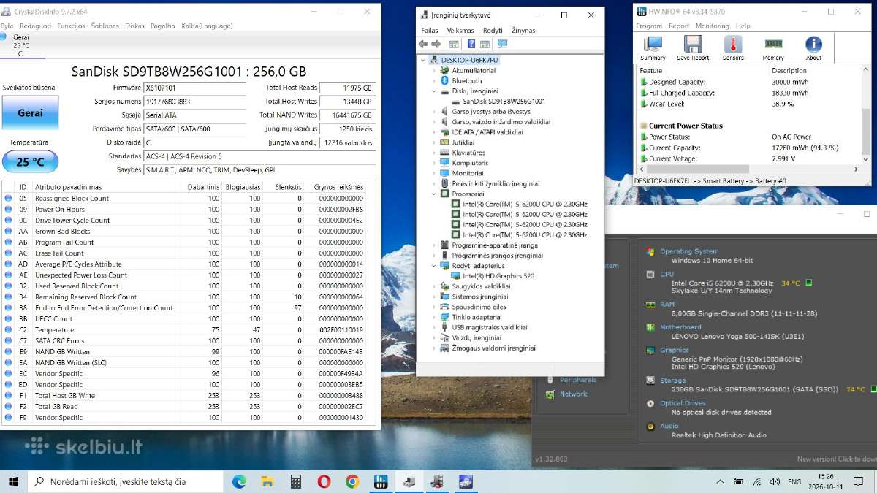Click the Save Report icon in HWiNFO
The image size is (877, 493).
[693, 48]
